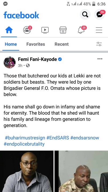Open the right photo of man in camouflage
The image size is (108, 192).
click(x=81, y=171)
